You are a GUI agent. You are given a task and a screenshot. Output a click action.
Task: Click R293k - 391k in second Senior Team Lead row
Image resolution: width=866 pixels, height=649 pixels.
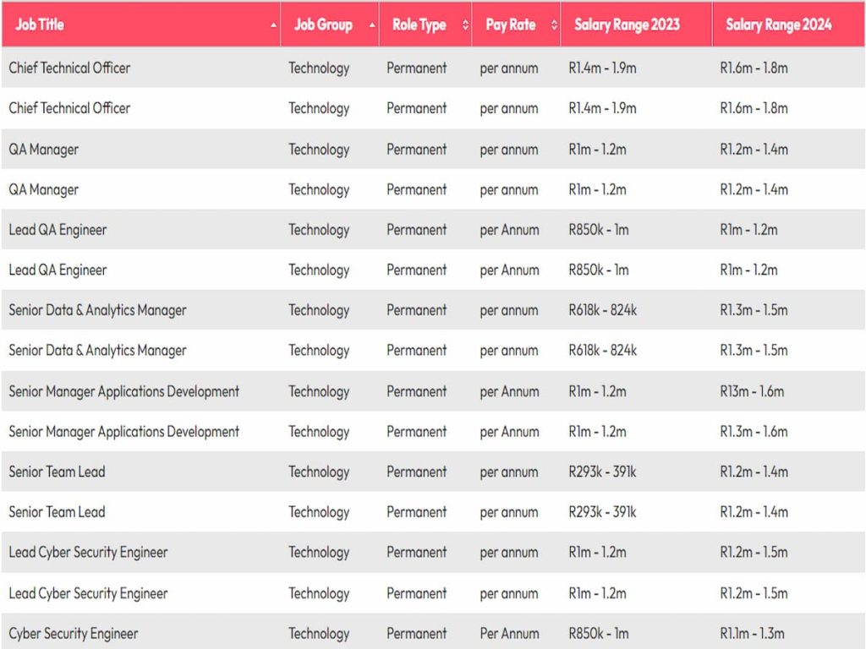pyautogui.click(x=602, y=512)
